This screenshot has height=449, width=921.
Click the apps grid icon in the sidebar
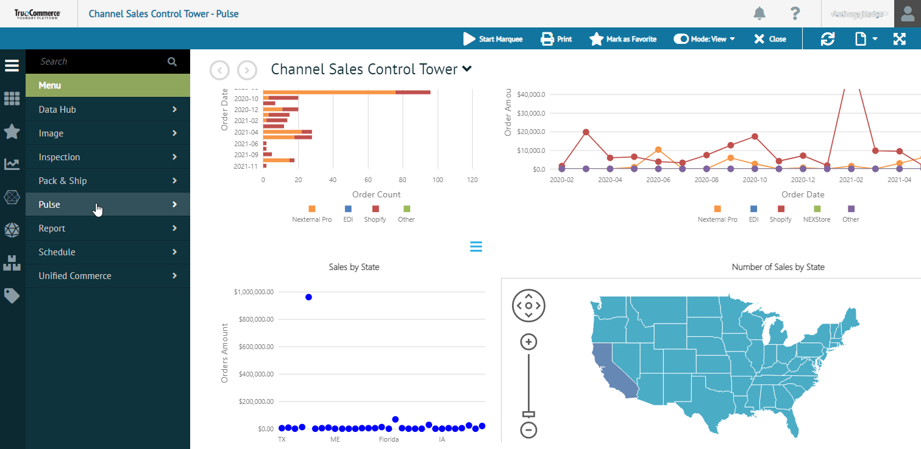point(12,99)
